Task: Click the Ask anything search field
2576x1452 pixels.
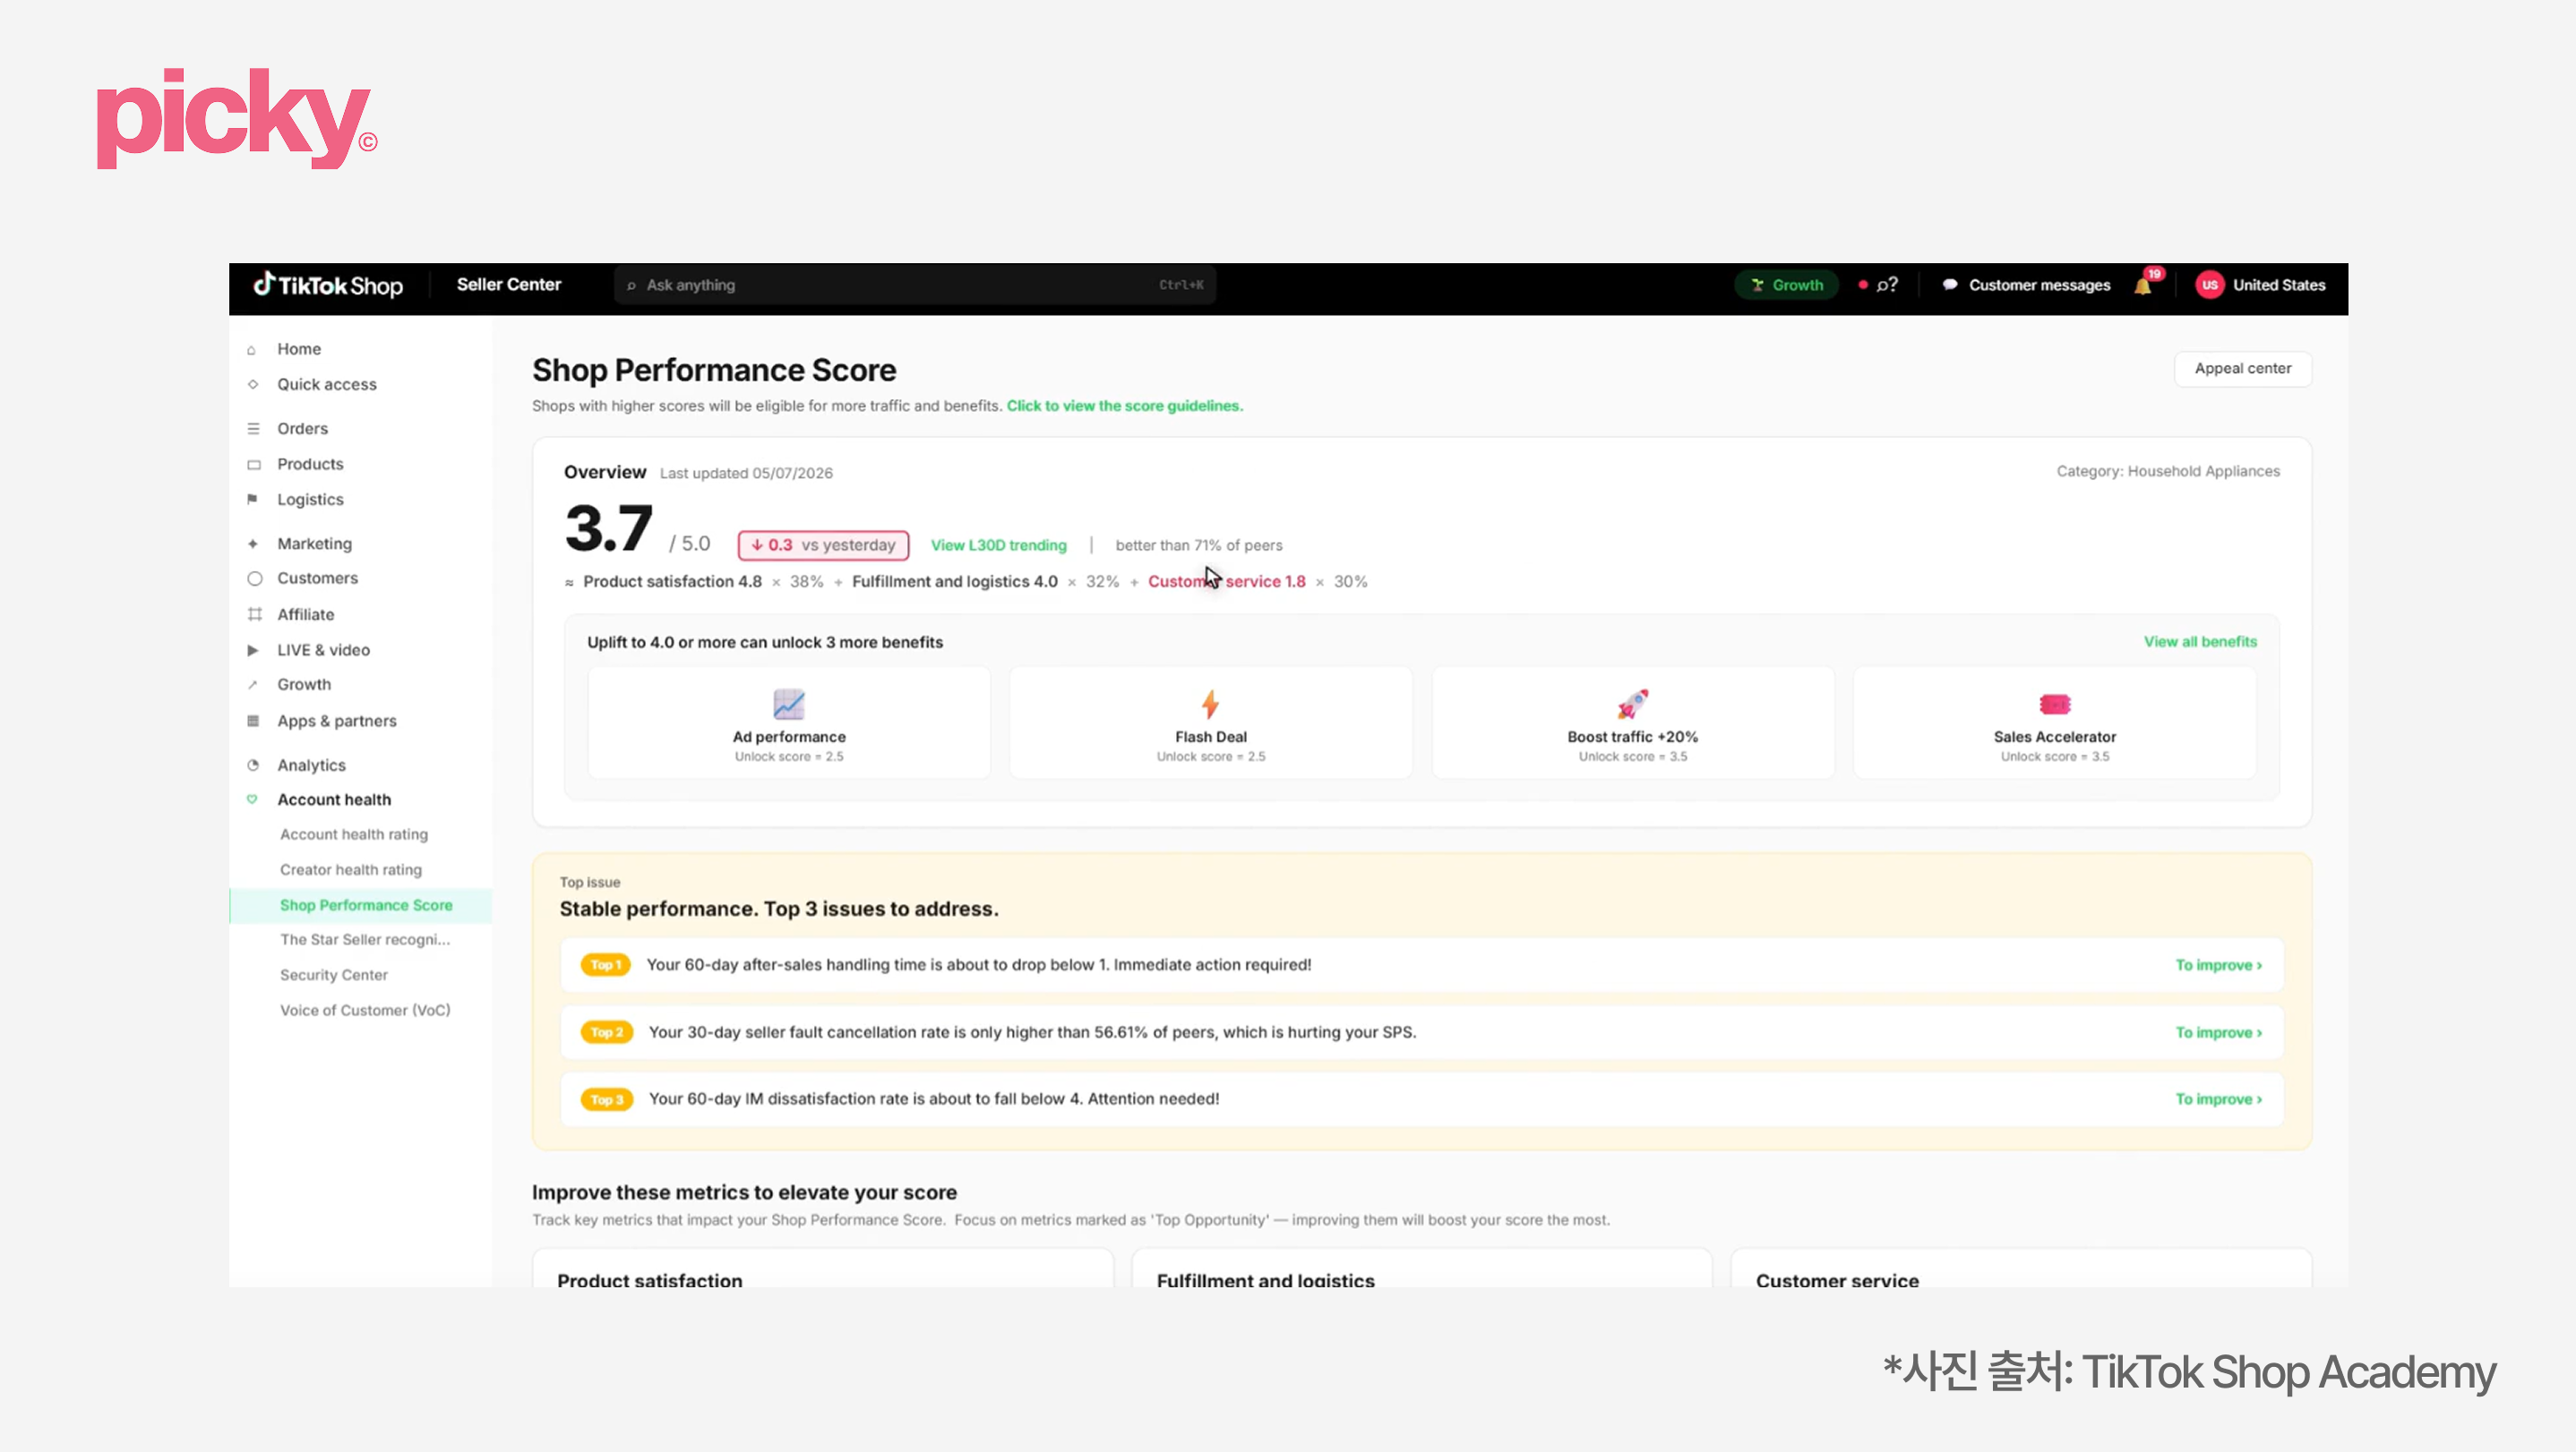Action: click(x=915, y=286)
